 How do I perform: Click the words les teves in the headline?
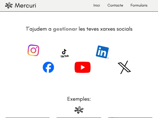click(x=89, y=29)
